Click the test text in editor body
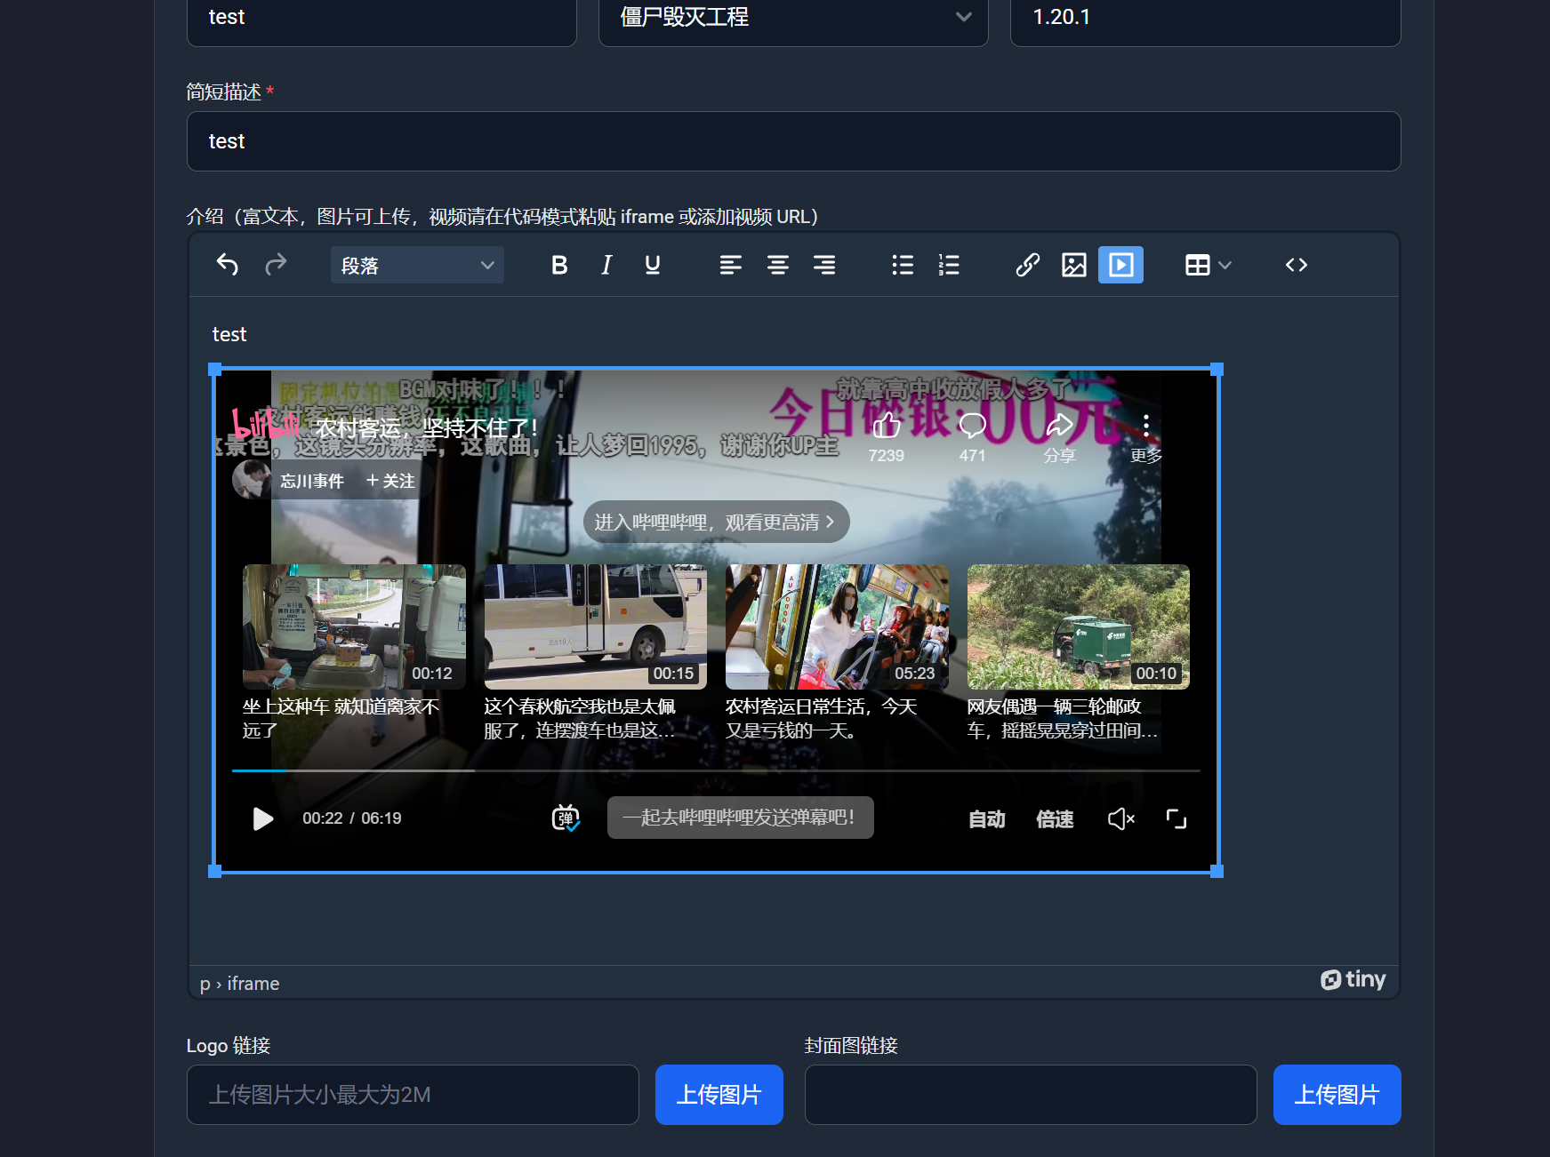This screenshot has height=1157, width=1550. pyautogui.click(x=229, y=334)
